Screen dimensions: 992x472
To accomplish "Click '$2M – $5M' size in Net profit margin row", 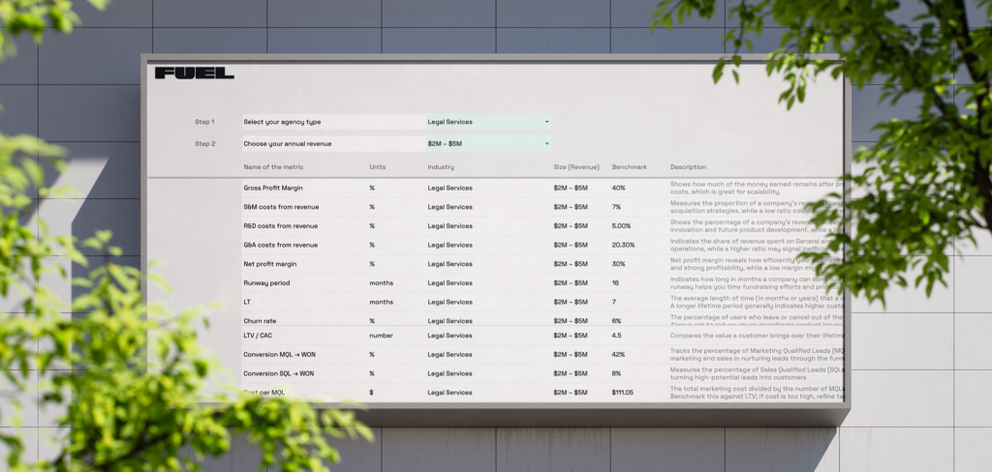I will tap(571, 264).
